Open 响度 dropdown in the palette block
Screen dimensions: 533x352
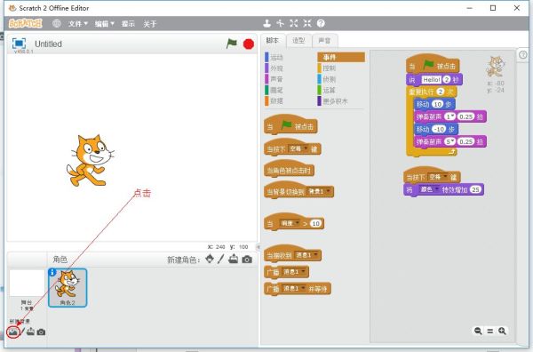(x=290, y=223)
